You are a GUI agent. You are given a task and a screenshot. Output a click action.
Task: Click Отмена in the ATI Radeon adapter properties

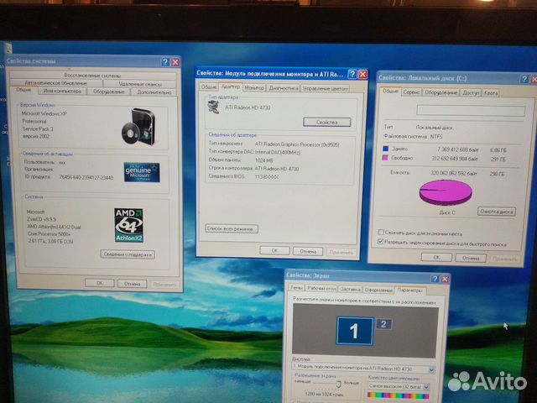pos(308,251)
